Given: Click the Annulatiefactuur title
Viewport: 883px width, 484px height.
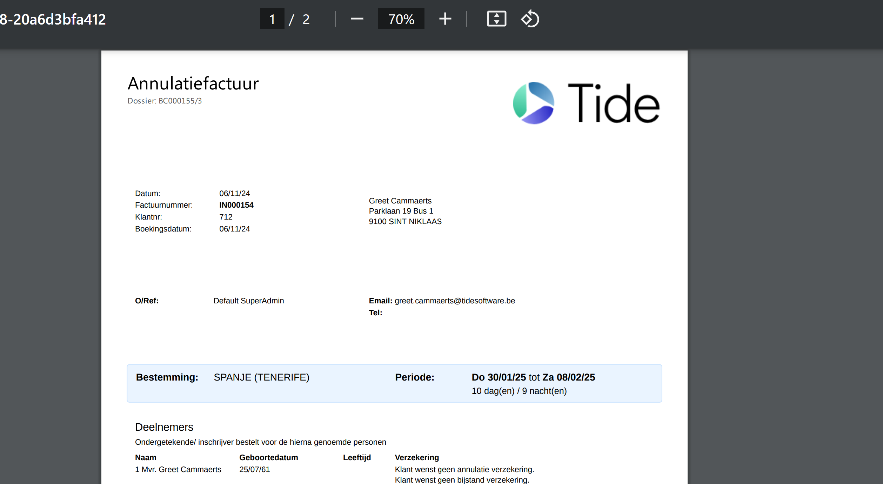Looking at the screenshot, I should (193, 84).
